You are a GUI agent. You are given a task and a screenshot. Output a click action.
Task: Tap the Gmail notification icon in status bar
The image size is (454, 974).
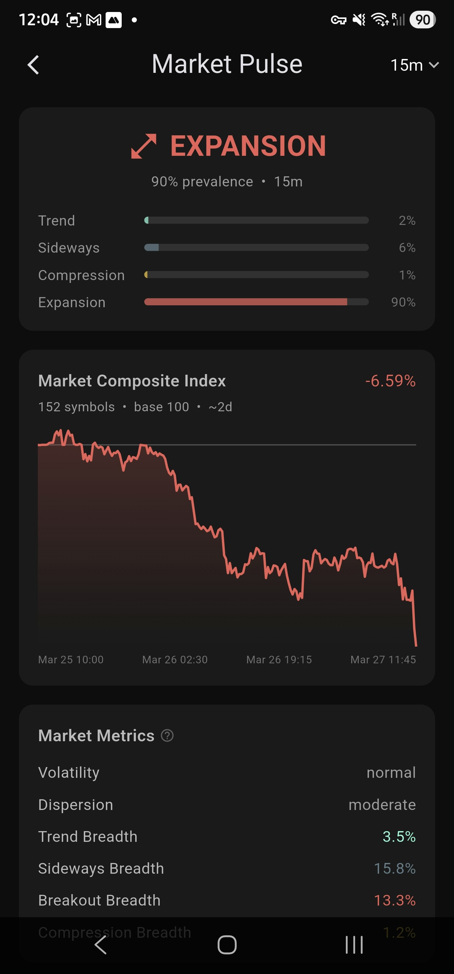click(x=93, y=20)
